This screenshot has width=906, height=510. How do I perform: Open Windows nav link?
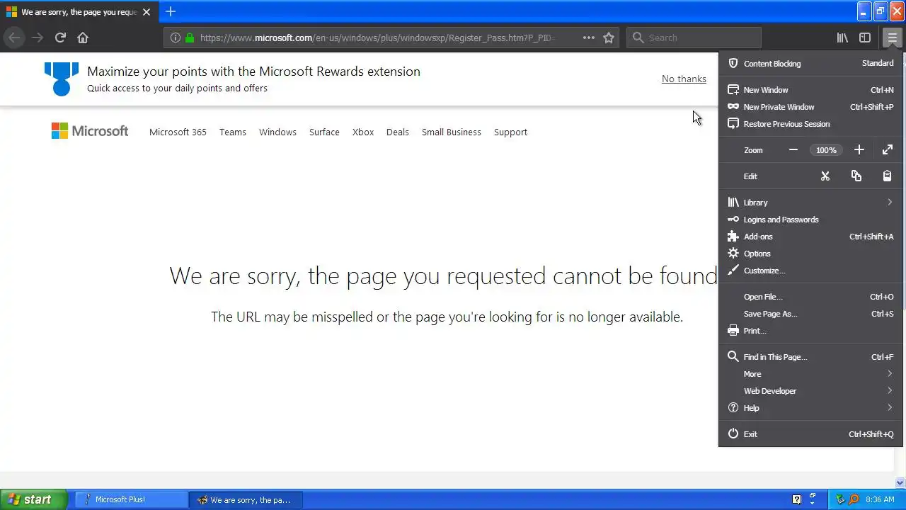[277, 132]
